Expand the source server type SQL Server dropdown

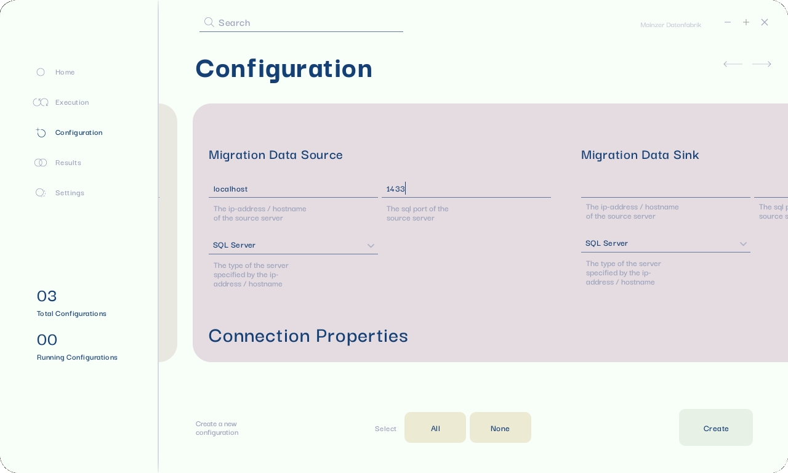tap(293, 245)
